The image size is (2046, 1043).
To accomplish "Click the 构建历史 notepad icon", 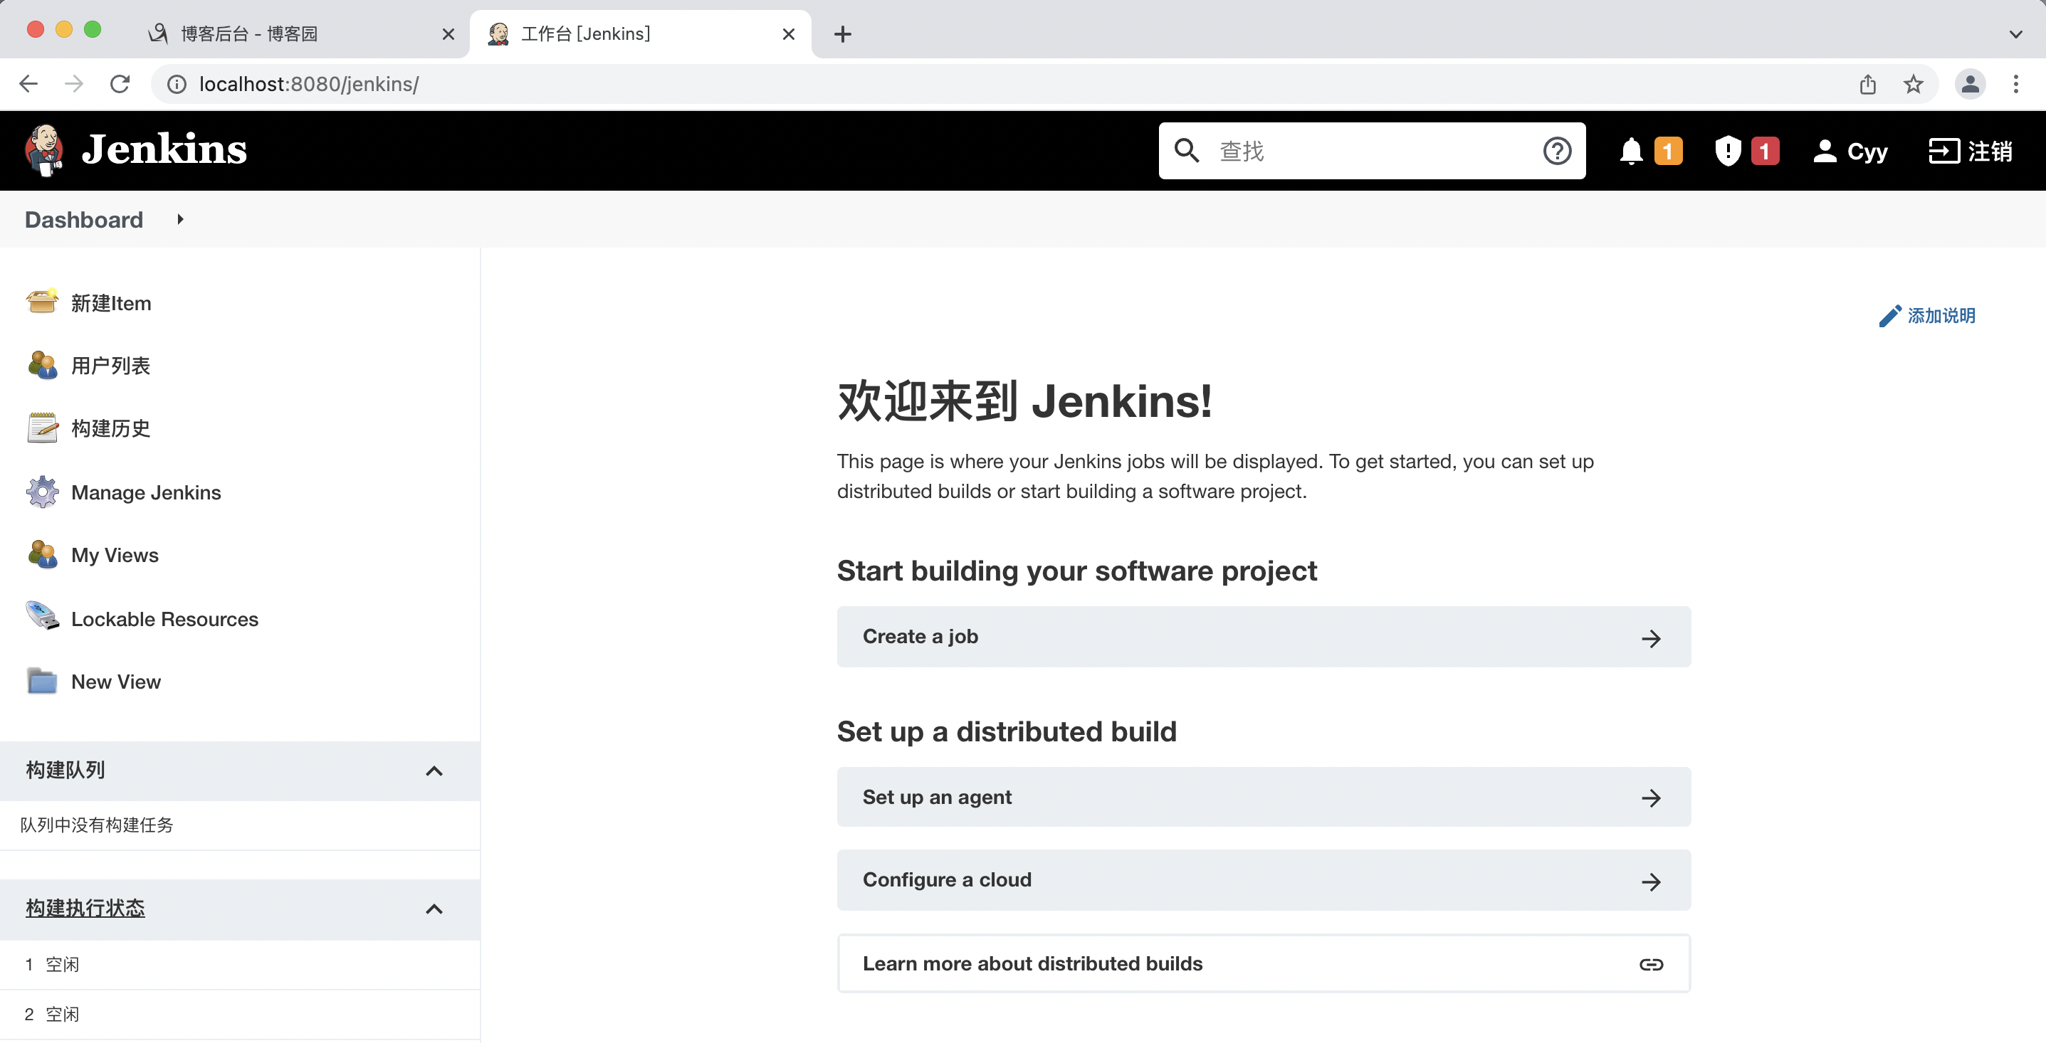I will (42, 428).
